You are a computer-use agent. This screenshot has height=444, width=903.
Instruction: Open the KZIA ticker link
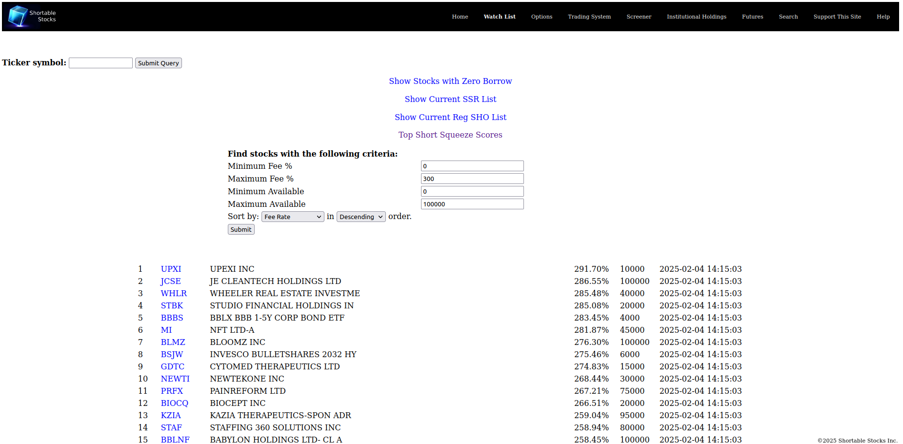pyautogui.click(x=171, y=415)
